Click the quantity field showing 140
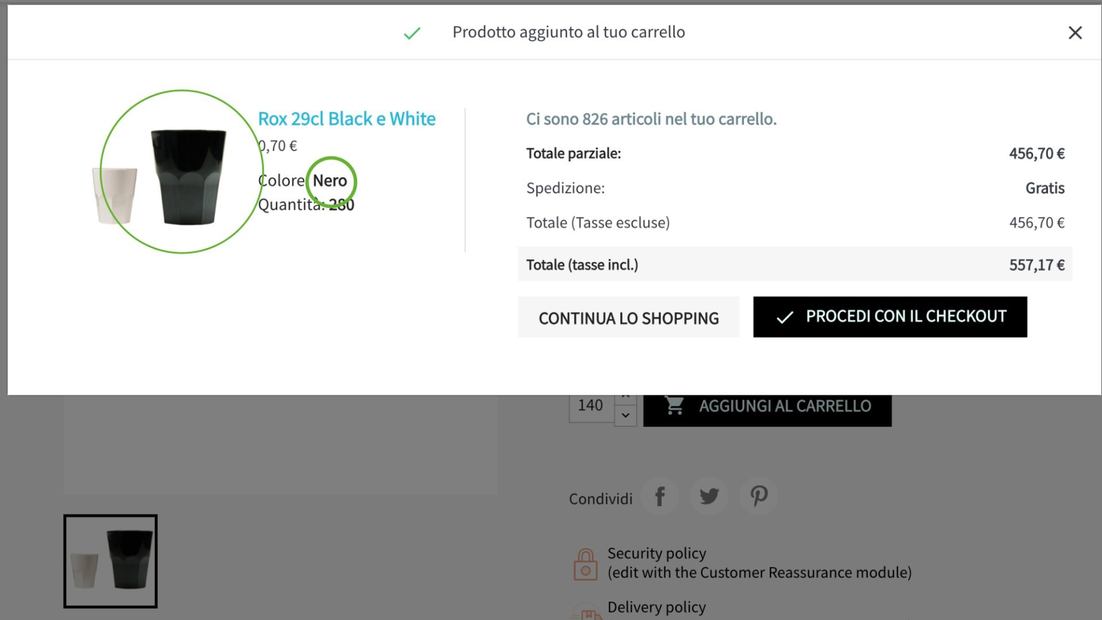 pyautogui.click(x=591, y=408)
